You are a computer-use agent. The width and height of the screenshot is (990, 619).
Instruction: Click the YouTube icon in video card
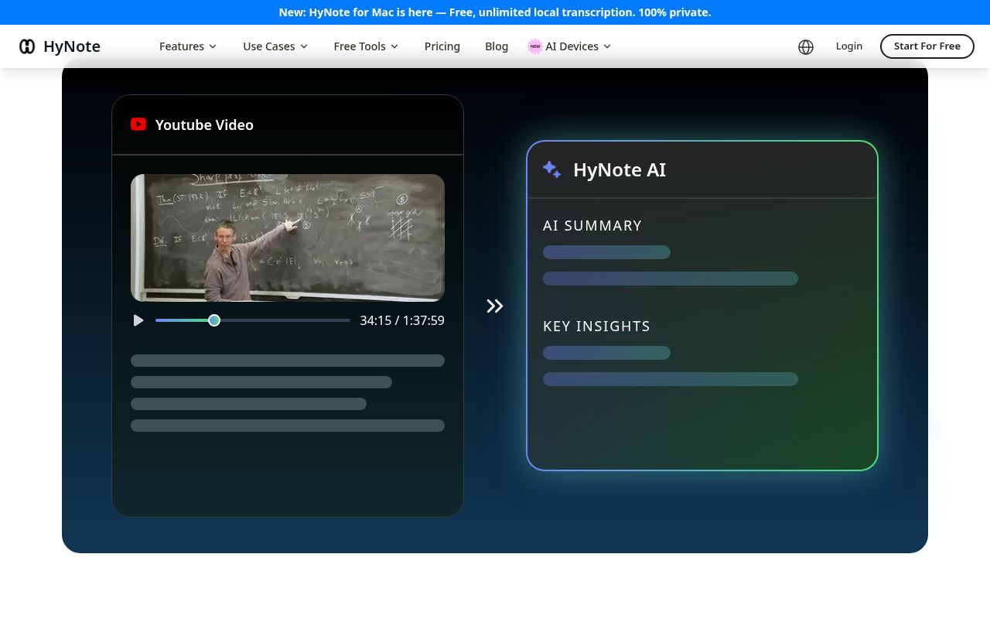click(138, 124)
